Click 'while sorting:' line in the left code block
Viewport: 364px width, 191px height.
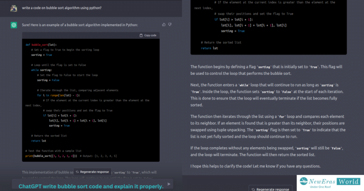pos(41,70)
